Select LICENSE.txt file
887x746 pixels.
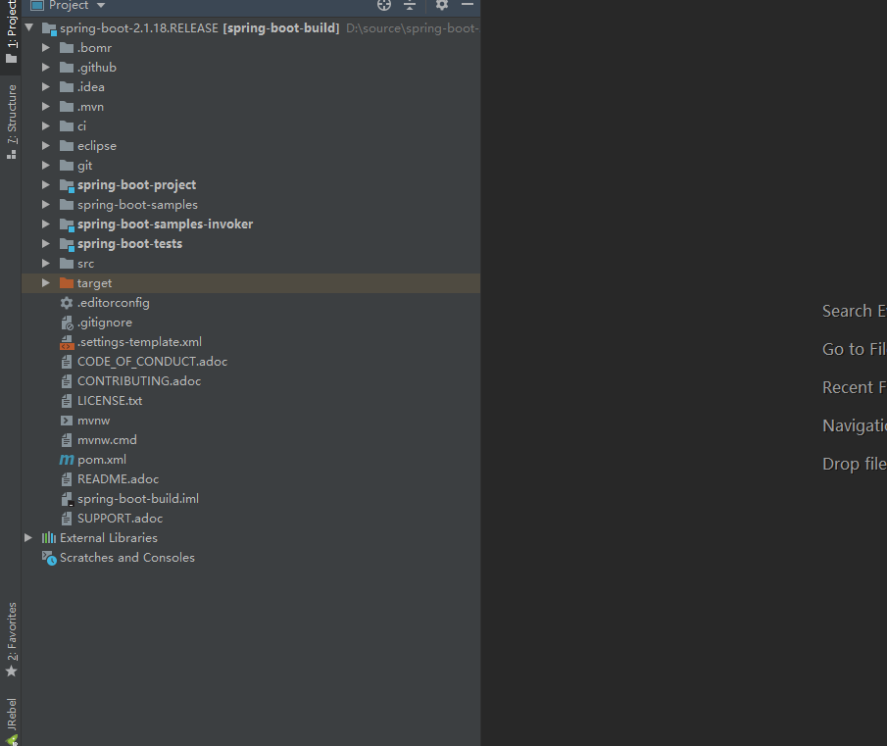pyautogui.click(x=110, y=400)
